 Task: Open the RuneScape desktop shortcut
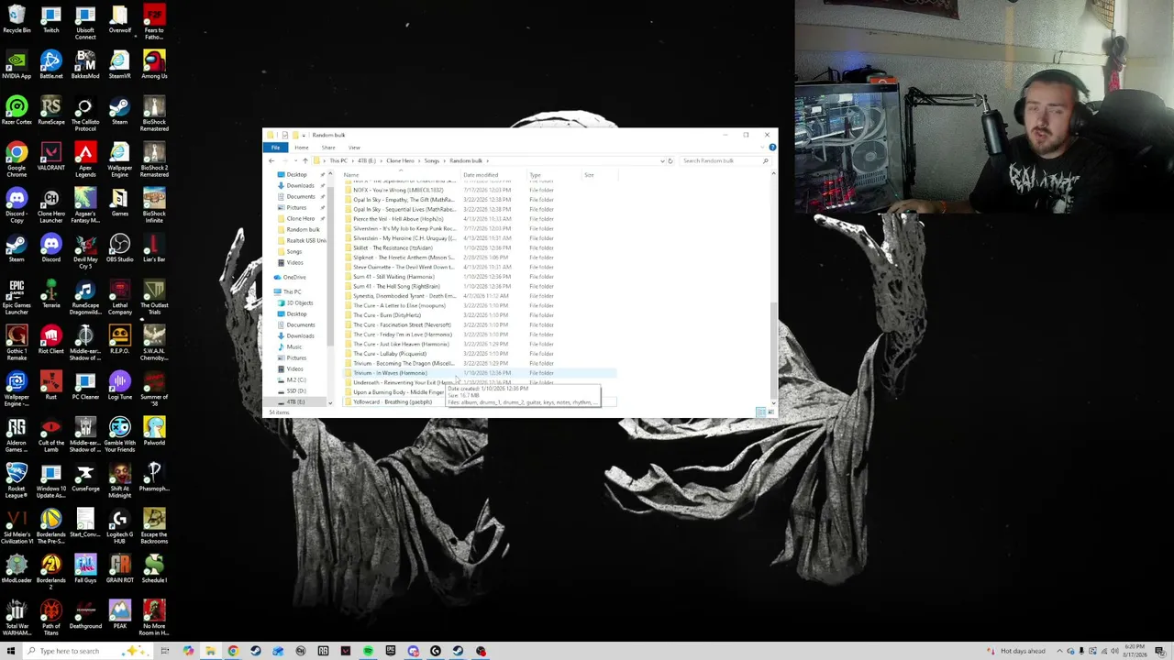coord(51,111)
